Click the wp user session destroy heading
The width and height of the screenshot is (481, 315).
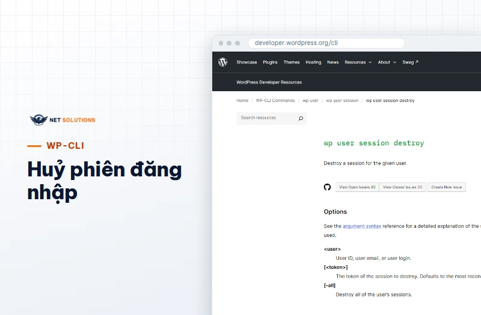pos(373,143)
